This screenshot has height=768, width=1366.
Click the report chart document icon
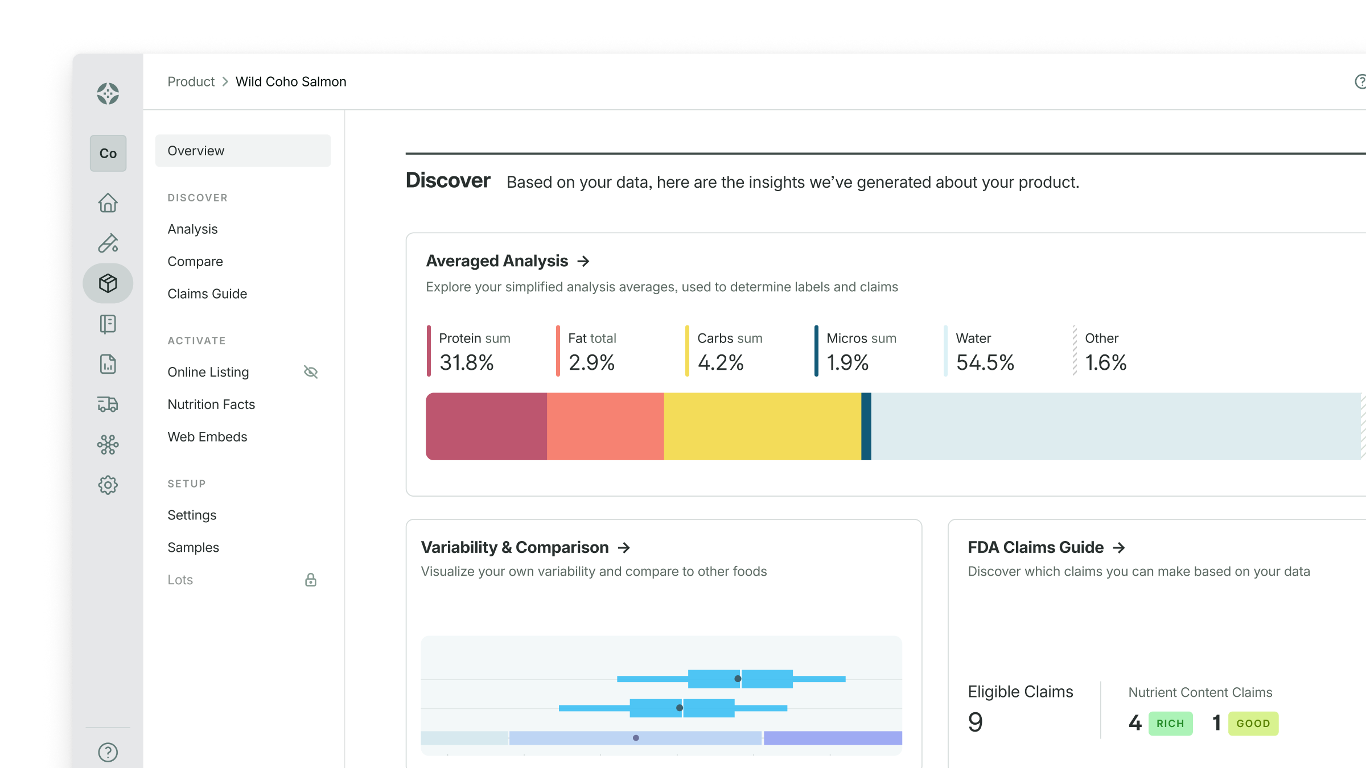click(108, 364)
